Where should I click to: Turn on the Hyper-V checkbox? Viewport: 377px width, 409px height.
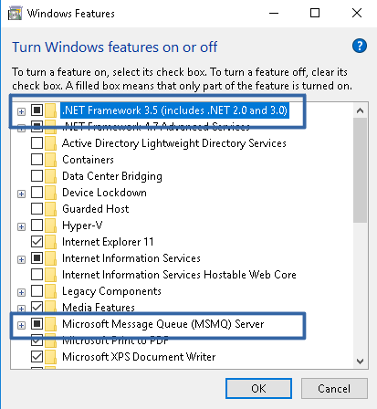[x=37, y=225]
